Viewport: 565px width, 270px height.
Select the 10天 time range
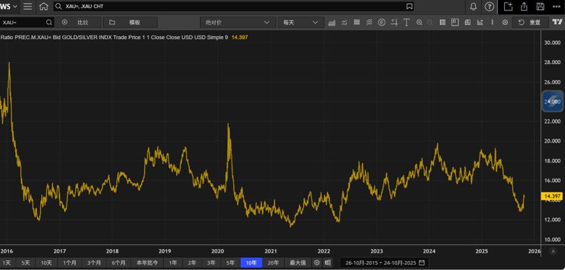(x=46, y=263)
